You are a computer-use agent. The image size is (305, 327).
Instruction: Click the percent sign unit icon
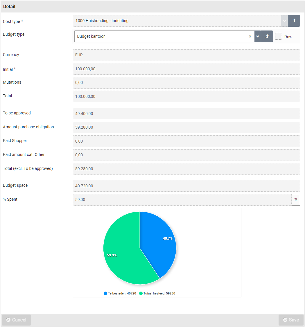pos(296,200)
